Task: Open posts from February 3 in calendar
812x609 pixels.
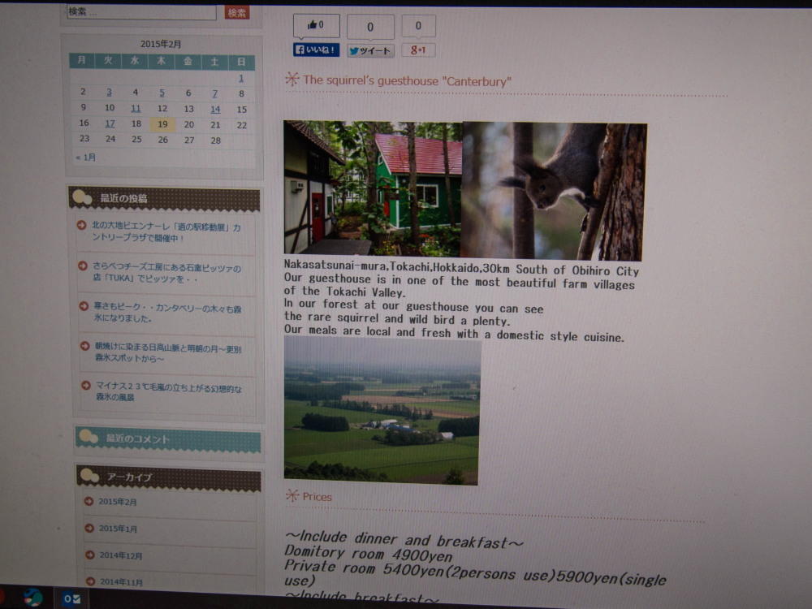Action: [109, 93]
